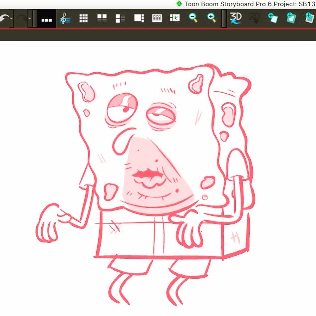This screenshot has height=316, width=316.
Task: Convert scene to 3D using 3D icon
Action: click(x=236, y=18)
